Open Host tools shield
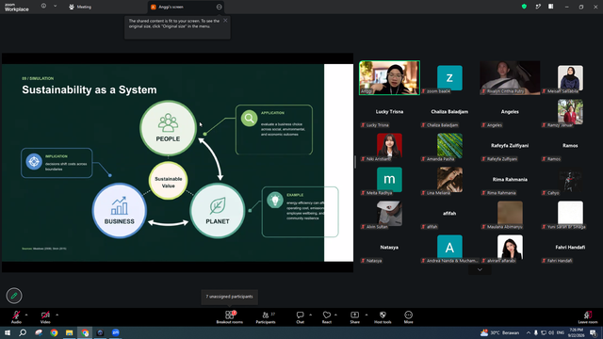This screenshot has width=603, height=339. click(383, 317)
